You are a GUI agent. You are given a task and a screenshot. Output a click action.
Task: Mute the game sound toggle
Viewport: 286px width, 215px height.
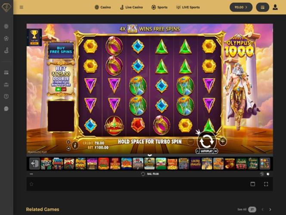tap(68, 149)
